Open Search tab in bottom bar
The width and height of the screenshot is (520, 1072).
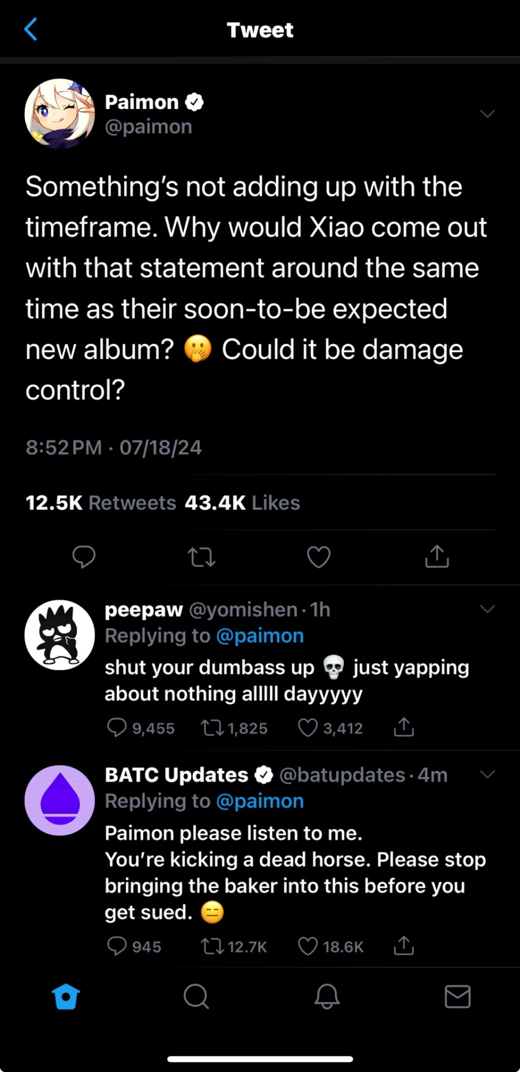pyautogui.click(x=196, y=996)
